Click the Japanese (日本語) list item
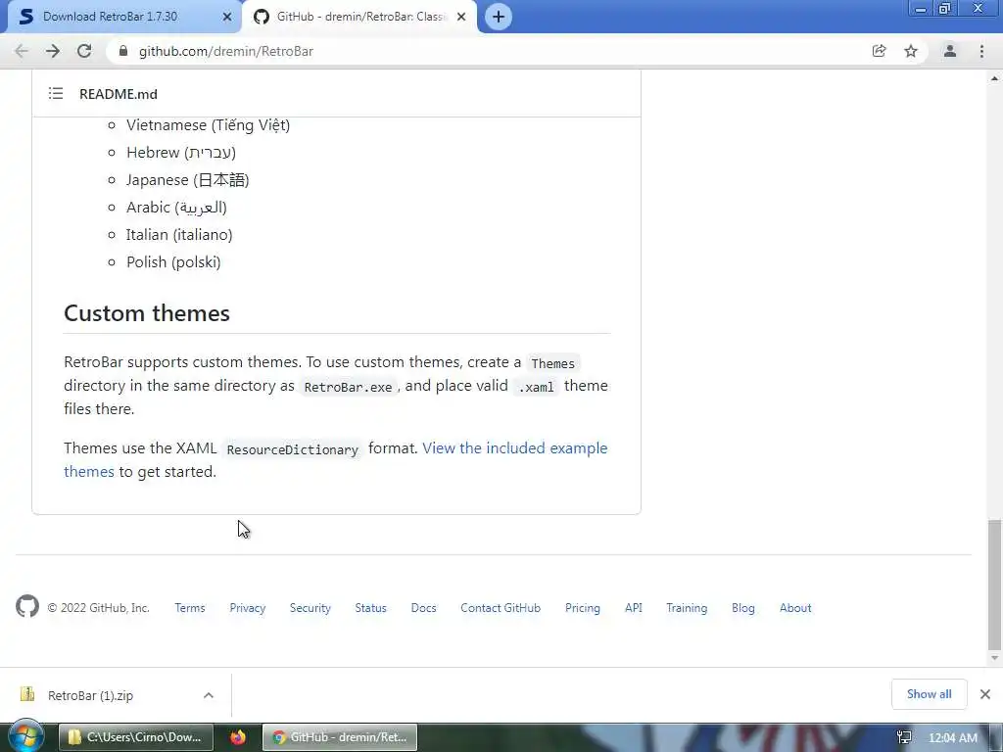 (187, 180)
